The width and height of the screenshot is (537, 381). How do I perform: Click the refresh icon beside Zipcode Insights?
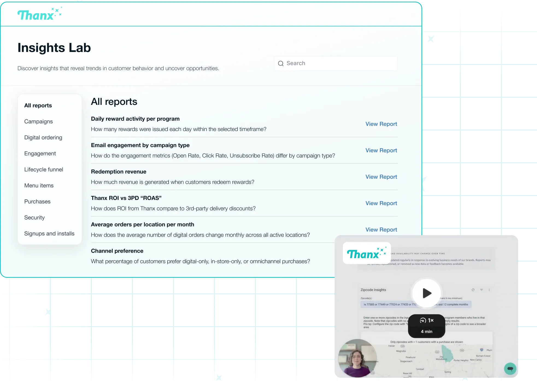pos(473,290)
